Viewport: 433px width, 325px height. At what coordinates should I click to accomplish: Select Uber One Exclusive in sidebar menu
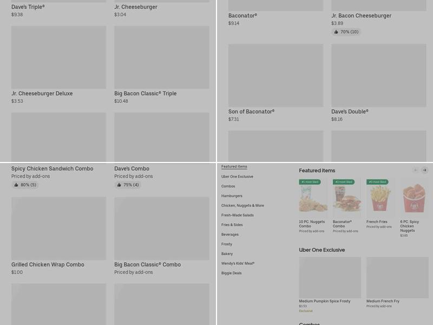pyautogui.click(x=237, y=177)
